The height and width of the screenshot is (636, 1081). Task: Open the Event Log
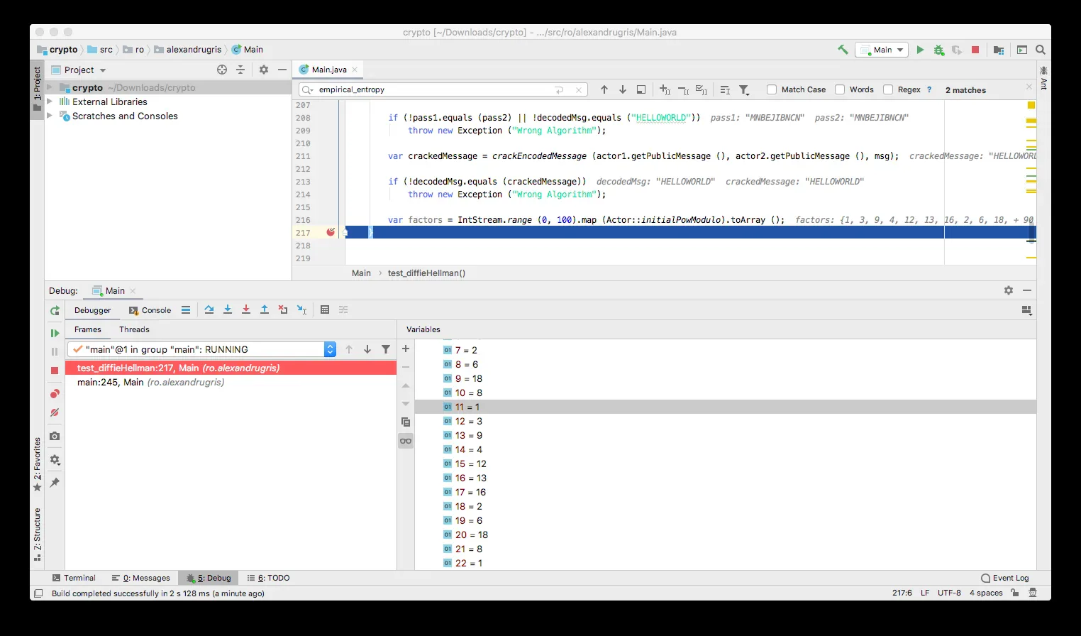click(x=1005, y=578)
